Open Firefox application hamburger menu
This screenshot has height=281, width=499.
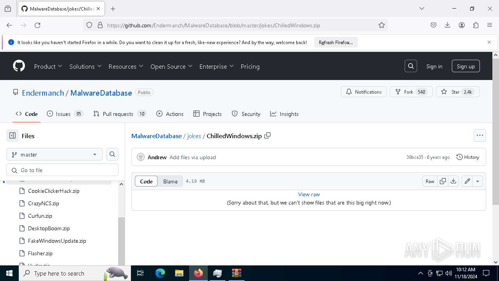[x=490, y=25]
